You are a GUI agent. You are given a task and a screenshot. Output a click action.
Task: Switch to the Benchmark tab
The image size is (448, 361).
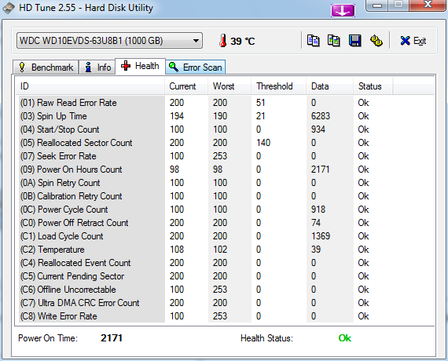click(x=46, y=67)
